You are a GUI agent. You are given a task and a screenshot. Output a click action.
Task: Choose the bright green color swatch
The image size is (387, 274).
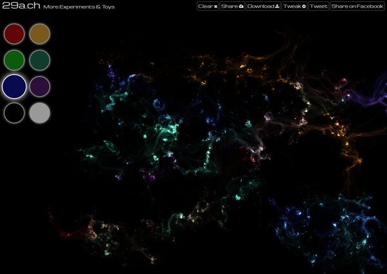point(14,60)
